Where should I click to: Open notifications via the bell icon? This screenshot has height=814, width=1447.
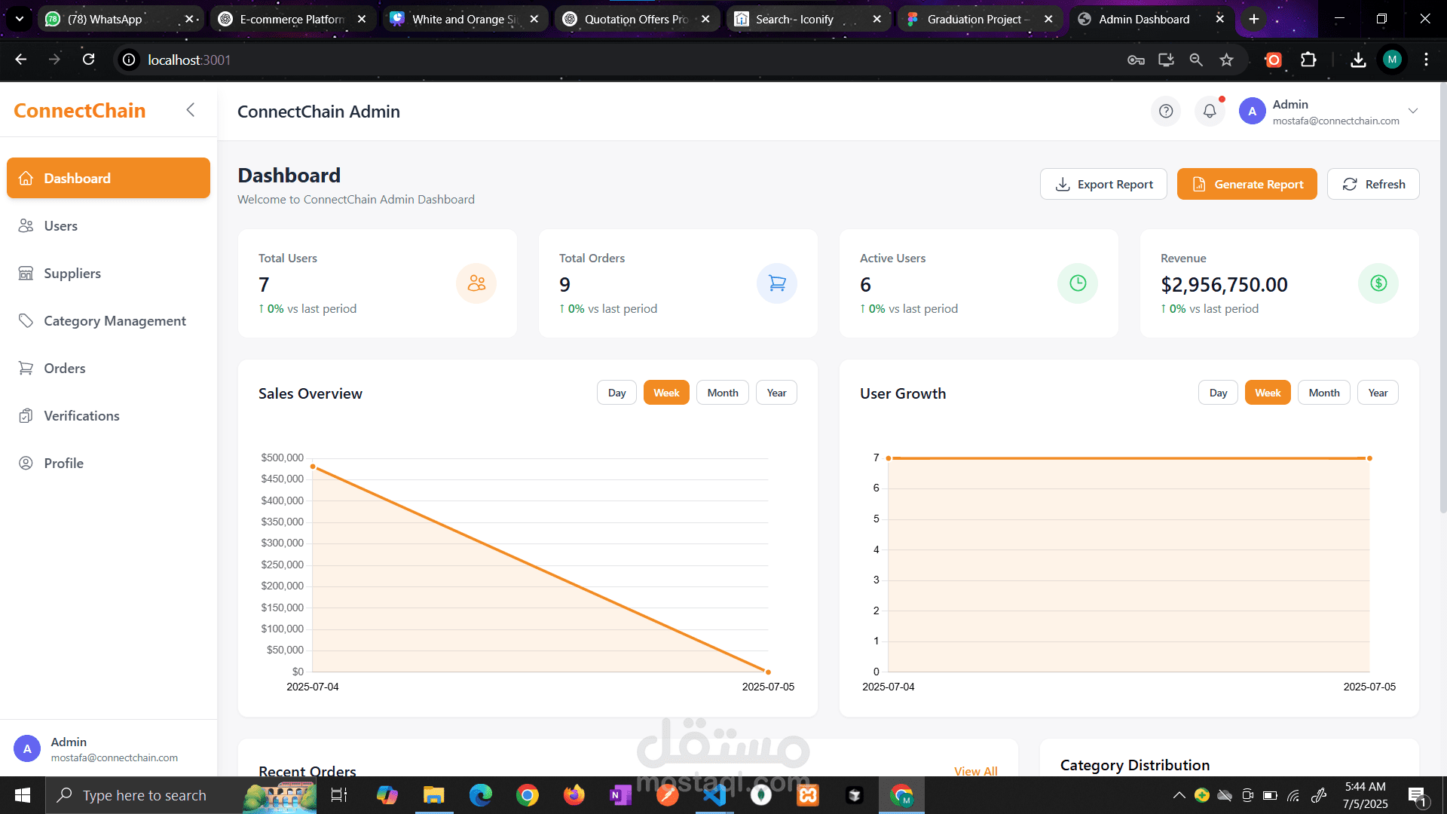(x=1210, y=111)
